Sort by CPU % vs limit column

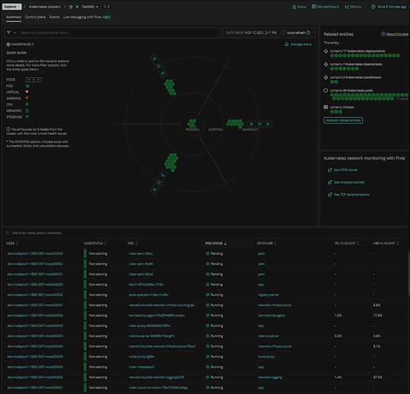(347, 243)
